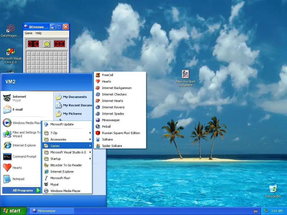287x215 pixels.
Task: Open Windows Media Player in programs list
Action: coord(67,191)
